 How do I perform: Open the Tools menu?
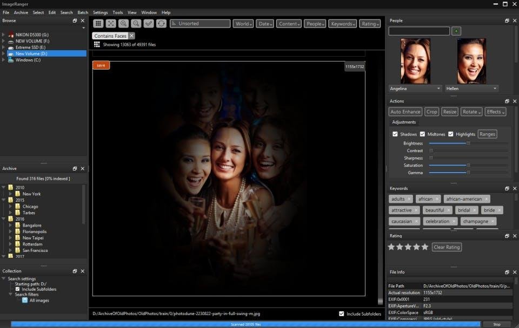(x=117, y=12)
